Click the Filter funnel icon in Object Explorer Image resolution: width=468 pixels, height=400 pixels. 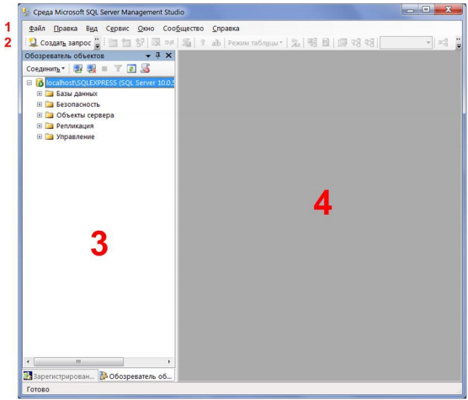coord(118,69)
